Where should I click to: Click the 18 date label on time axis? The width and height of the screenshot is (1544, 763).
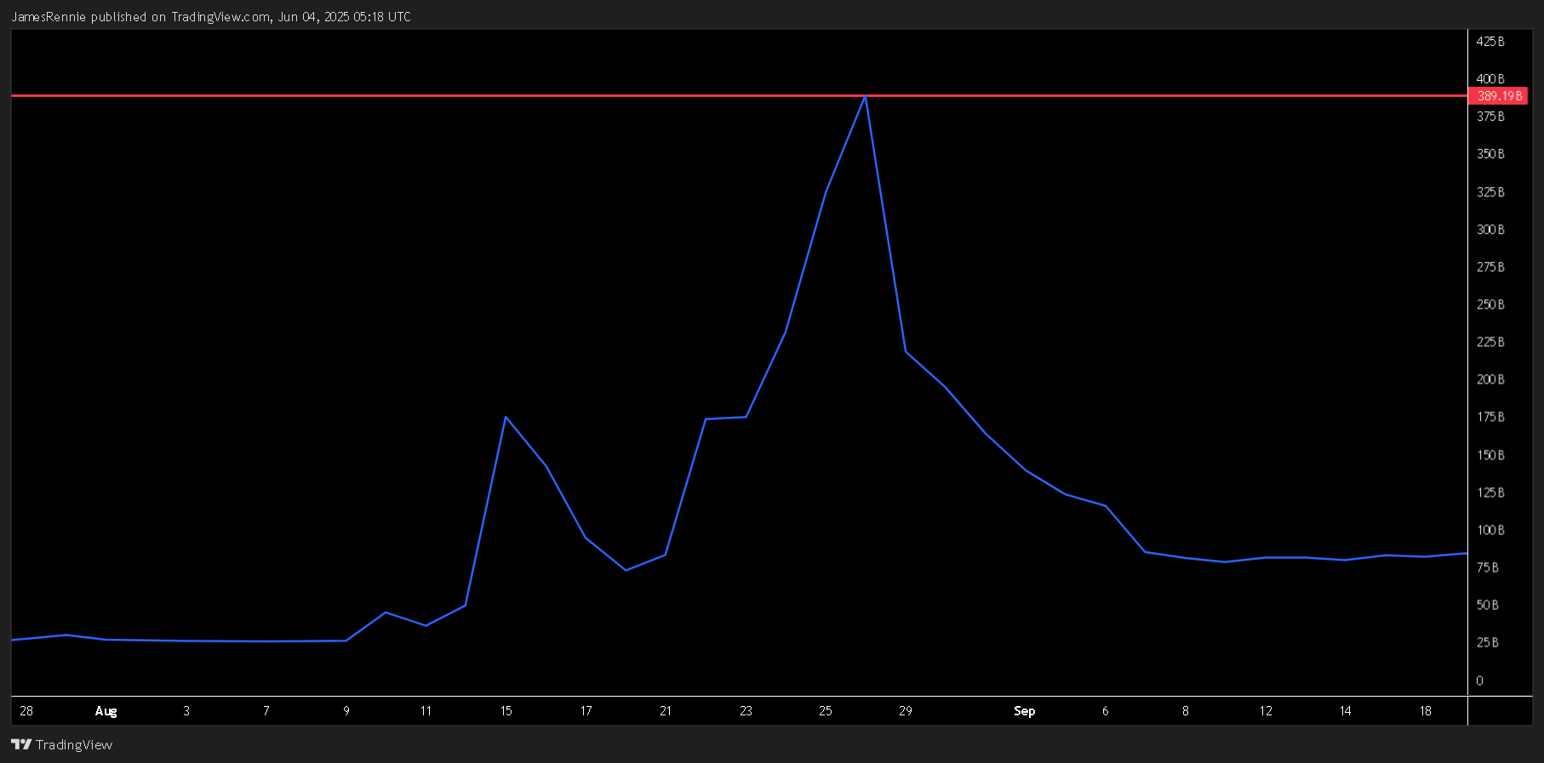(1426, 711)
